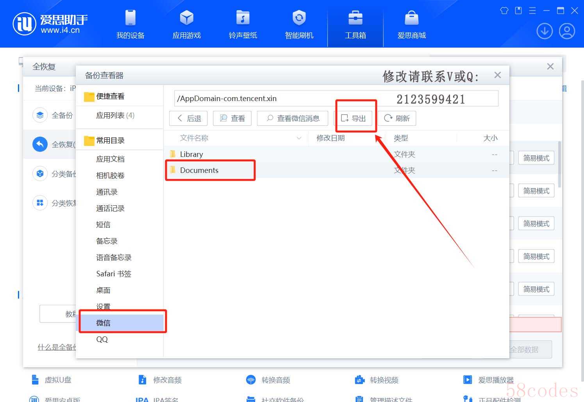Sort by 大小 column header
The image size is (584, 402).
pyautogui.click(x=490, y=138)
